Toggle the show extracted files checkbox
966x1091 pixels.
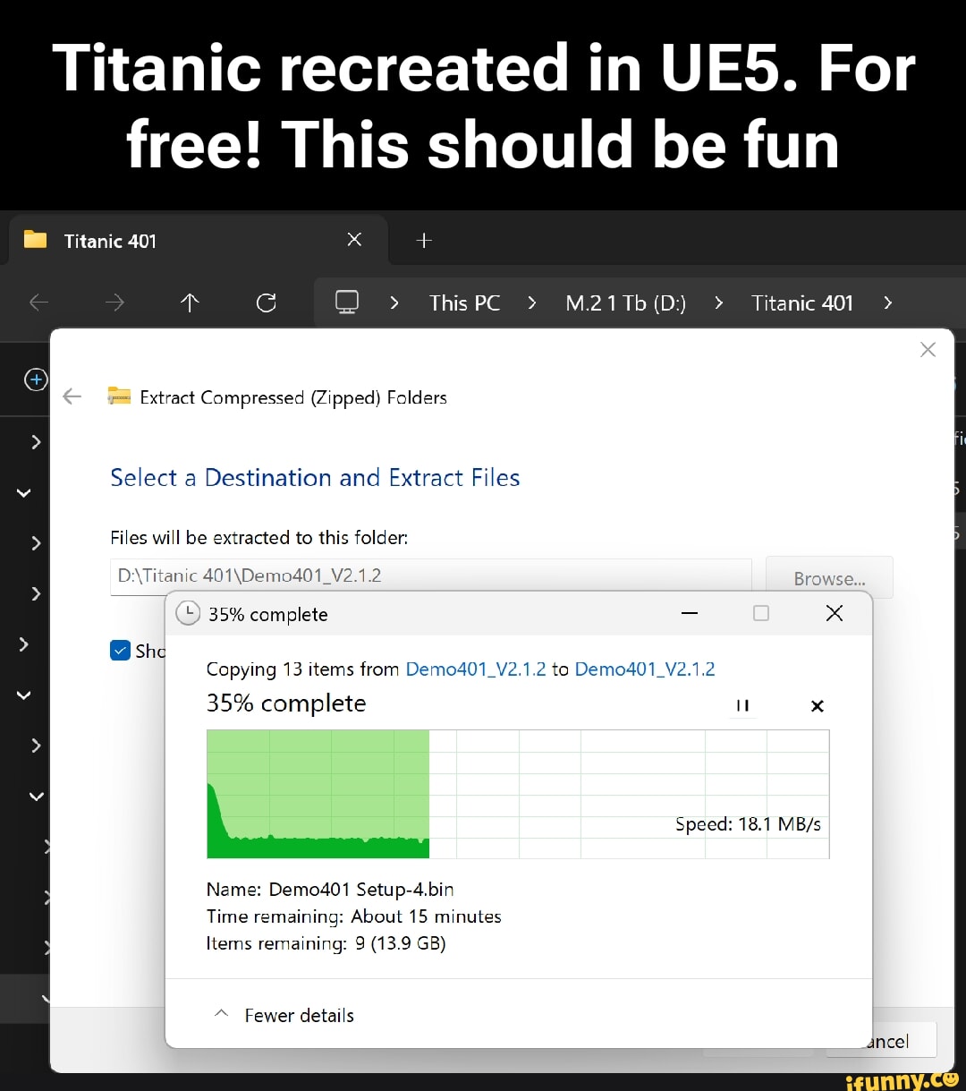[120, 651]
